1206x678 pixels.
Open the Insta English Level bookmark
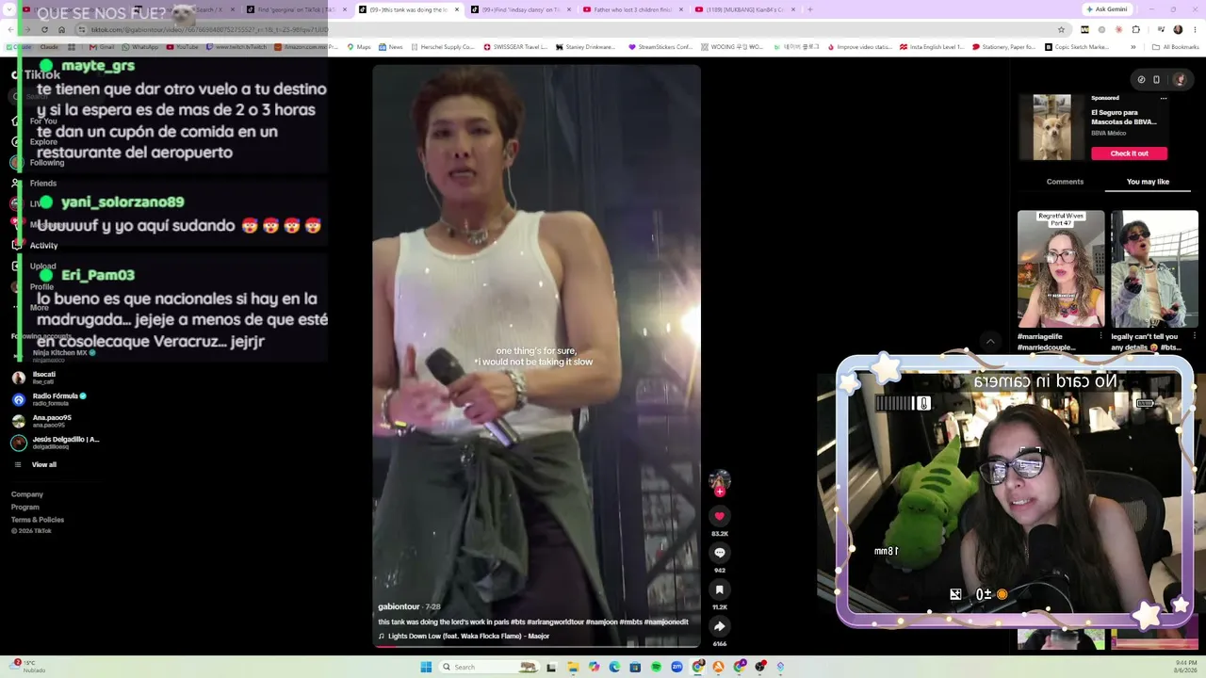pos(932,47)
